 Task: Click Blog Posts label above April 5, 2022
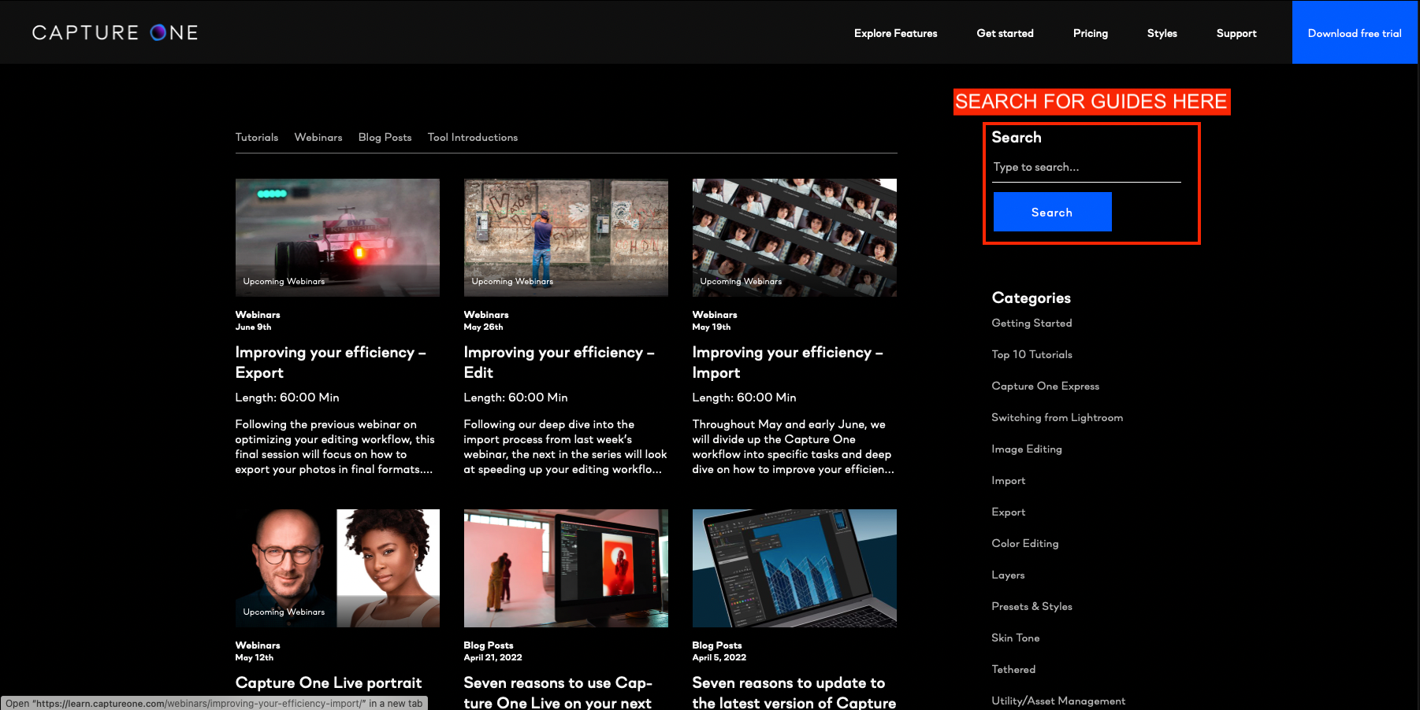717,645
